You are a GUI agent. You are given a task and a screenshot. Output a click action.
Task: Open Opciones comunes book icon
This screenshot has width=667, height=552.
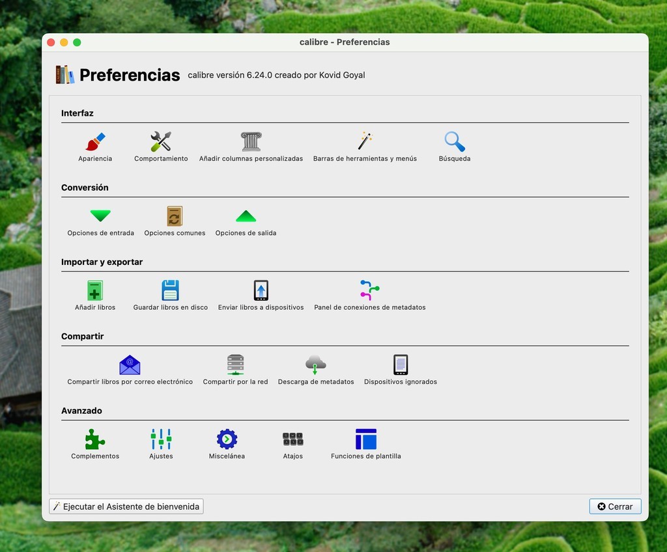(175, 216)
